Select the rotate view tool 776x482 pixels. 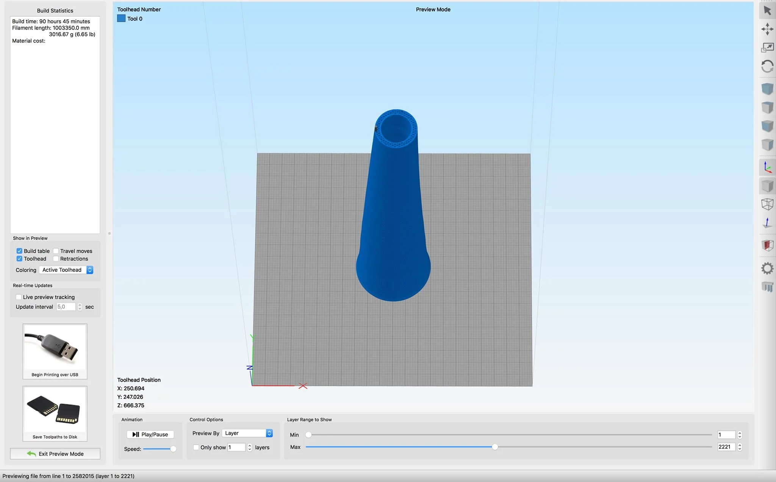pyautogui.click(x=767, y=67)
